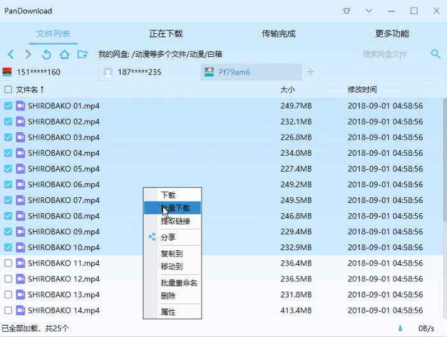This screenshot has width=447, height=337.
Task: Switch to 传输完成 tab
Action: [x=279, y=34]
